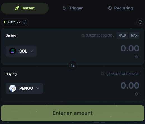Click the cycle icon beside Recurring
Viewport: 145px width, 124px height.
pyautogui.click(x=110, y=8)
